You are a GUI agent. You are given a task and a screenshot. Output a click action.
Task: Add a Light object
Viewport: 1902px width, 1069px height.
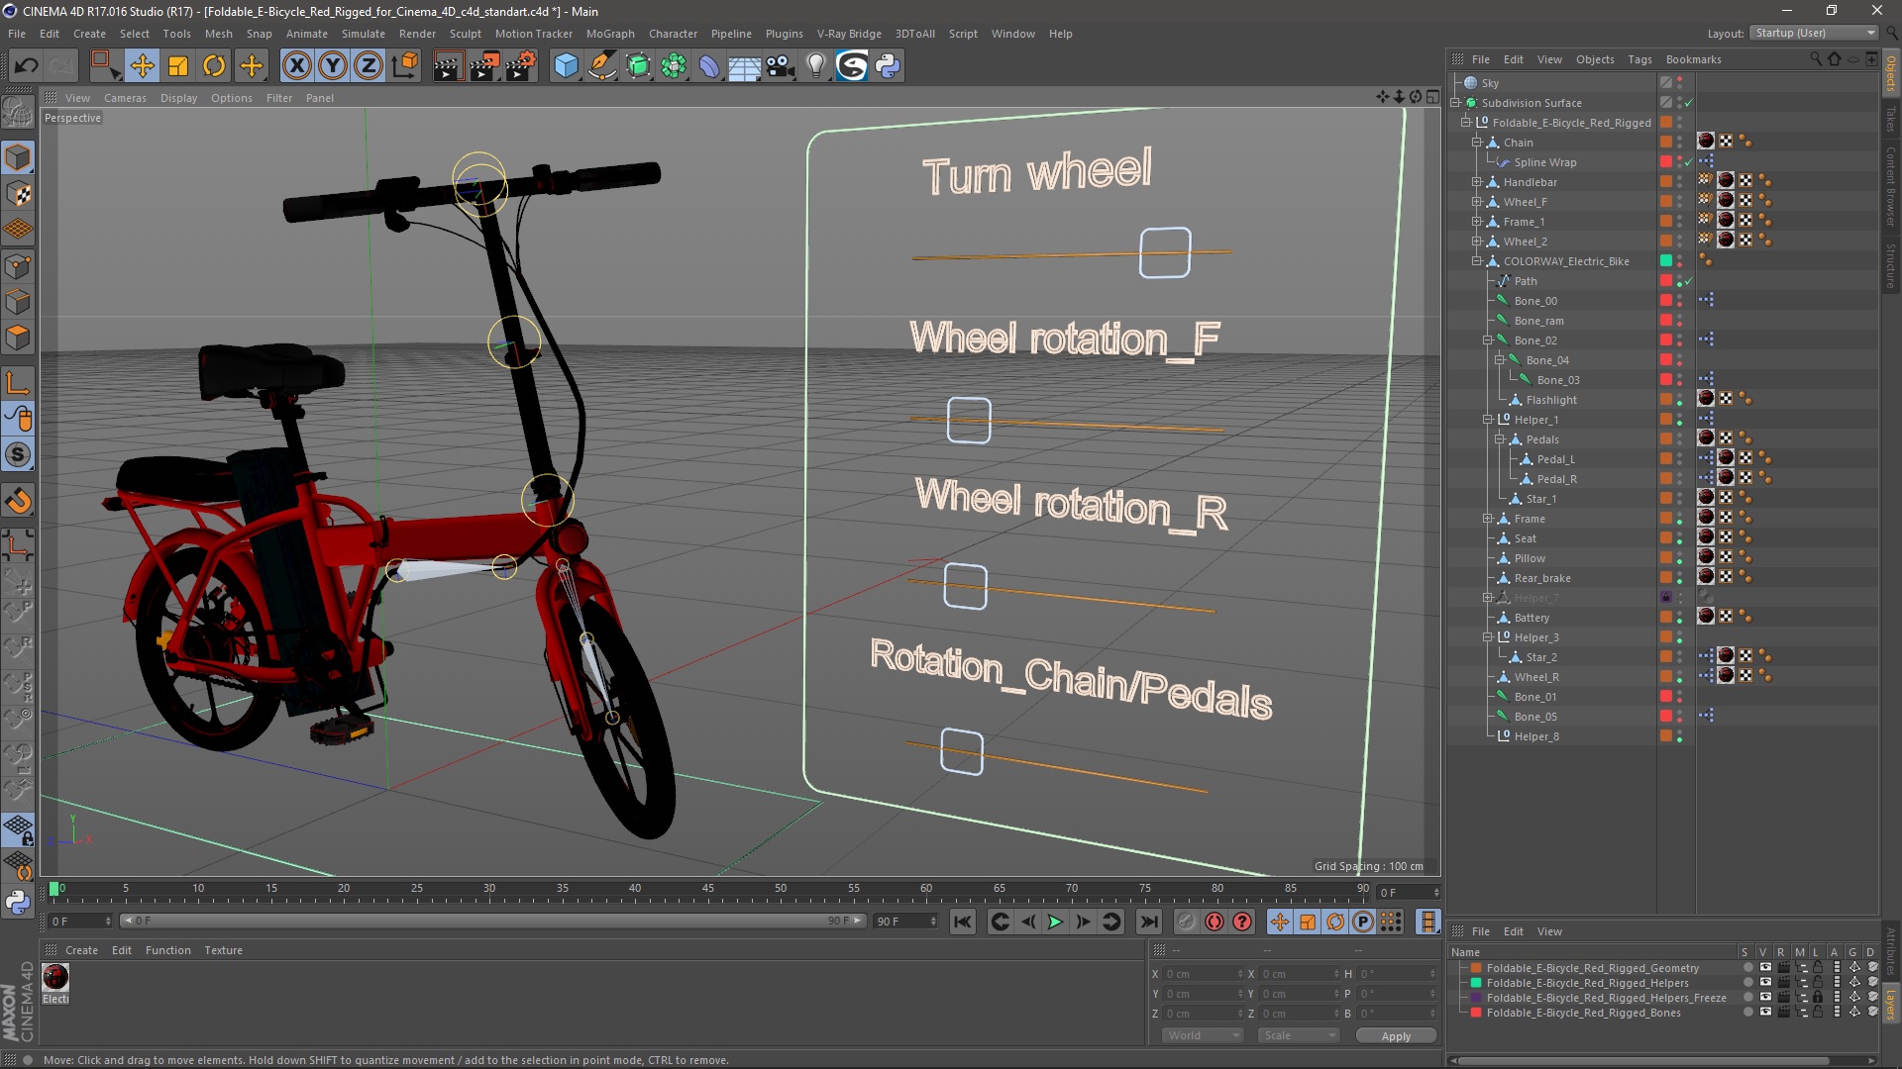(x=816, y=66)
